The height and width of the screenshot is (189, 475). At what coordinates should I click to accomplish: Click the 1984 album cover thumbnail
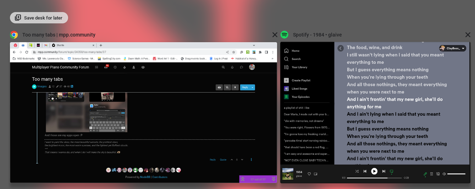pyautogui.click(x=288, y=174)
